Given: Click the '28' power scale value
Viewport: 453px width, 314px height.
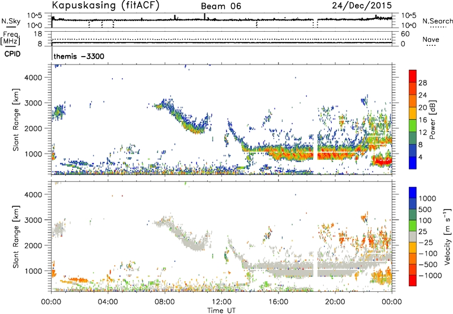Looking at the screenshot, I should point(422,83).
